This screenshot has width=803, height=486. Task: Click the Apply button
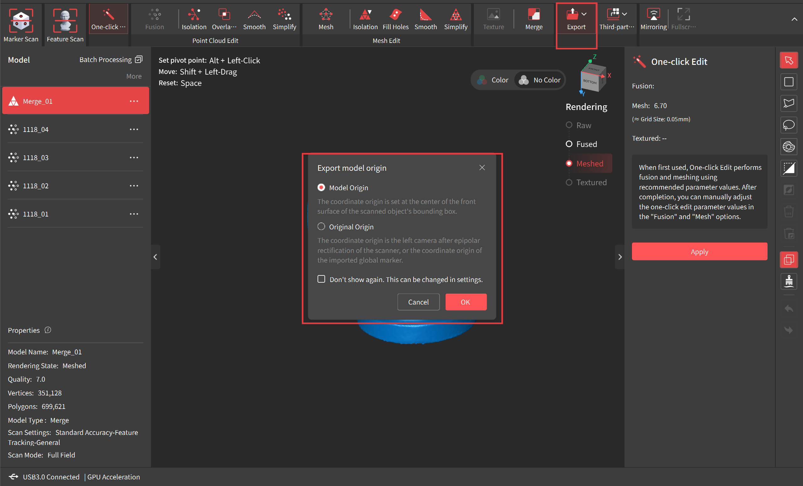point(699,252)
